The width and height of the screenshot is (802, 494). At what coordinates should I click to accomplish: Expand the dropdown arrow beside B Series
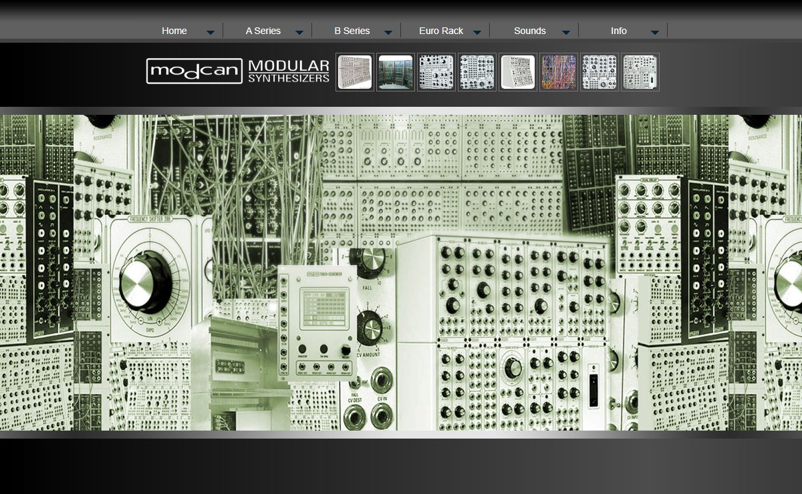coord(388,32)
